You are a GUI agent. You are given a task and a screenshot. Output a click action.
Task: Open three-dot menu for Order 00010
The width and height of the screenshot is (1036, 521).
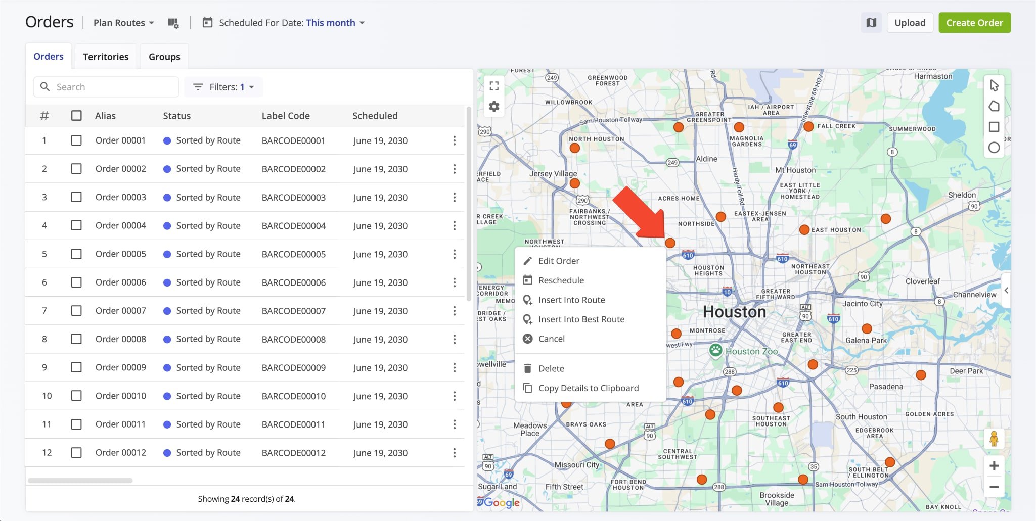click(x=454, y=396)
